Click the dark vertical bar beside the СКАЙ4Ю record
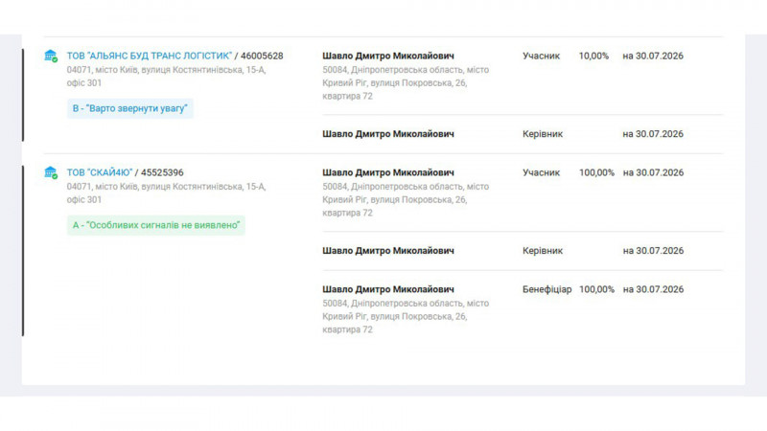Viewport: 767px width, 431px height. 23,251
